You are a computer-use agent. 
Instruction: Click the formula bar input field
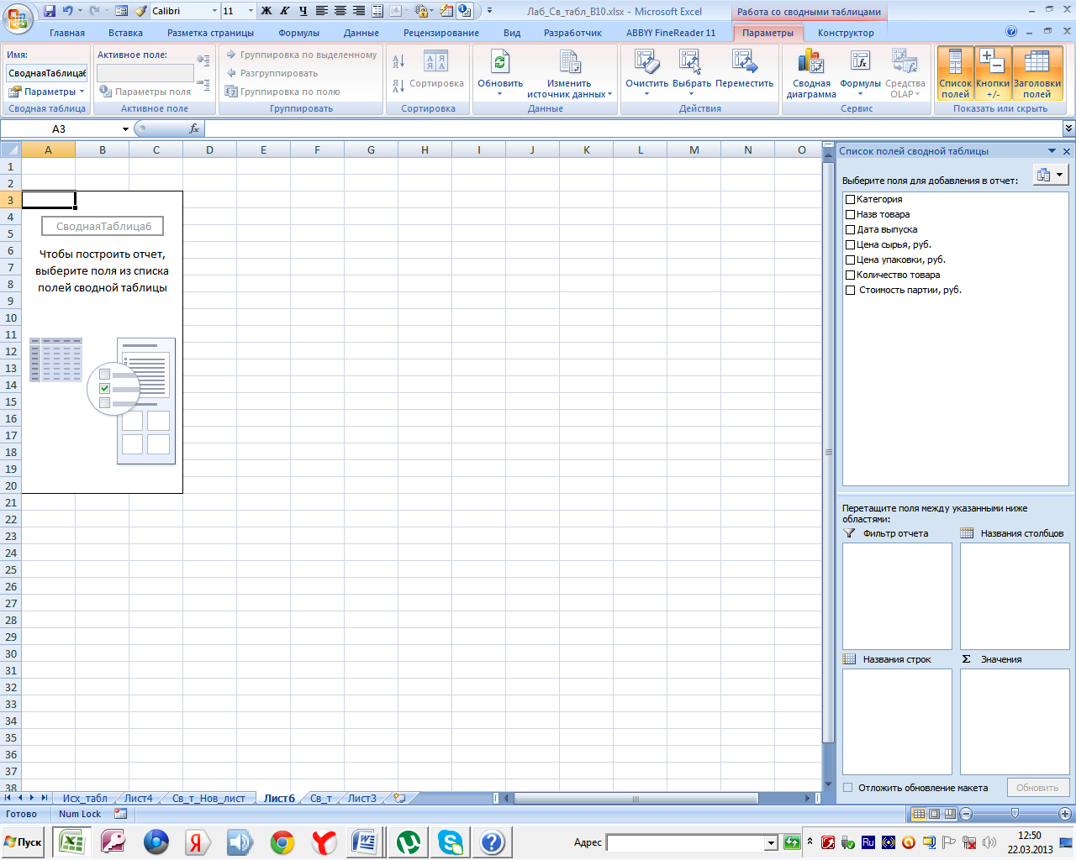coord(633,129)
